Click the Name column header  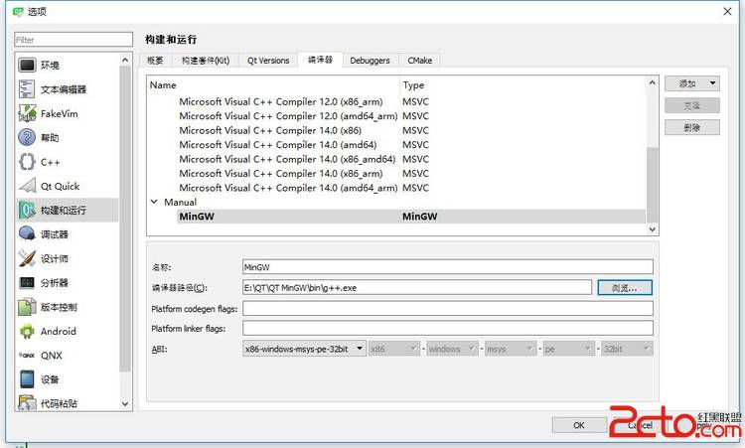[273, 85]
